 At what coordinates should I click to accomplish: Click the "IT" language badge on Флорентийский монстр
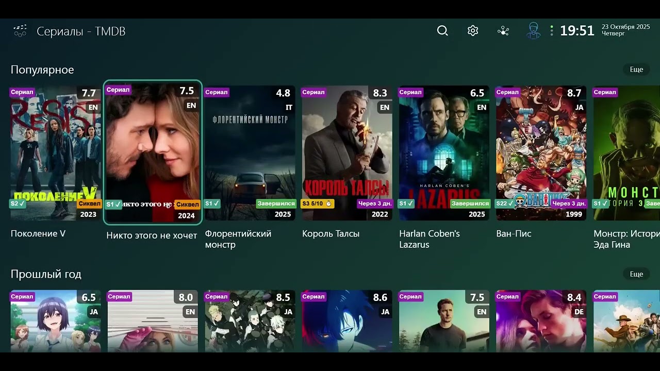(x=289, y=107)
